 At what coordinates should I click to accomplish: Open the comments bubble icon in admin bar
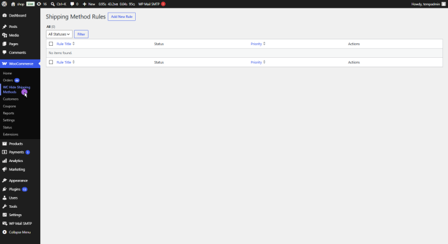click(72, 4)
